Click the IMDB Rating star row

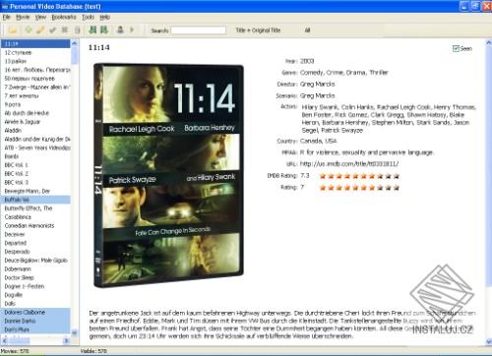(x=359, y=176)
